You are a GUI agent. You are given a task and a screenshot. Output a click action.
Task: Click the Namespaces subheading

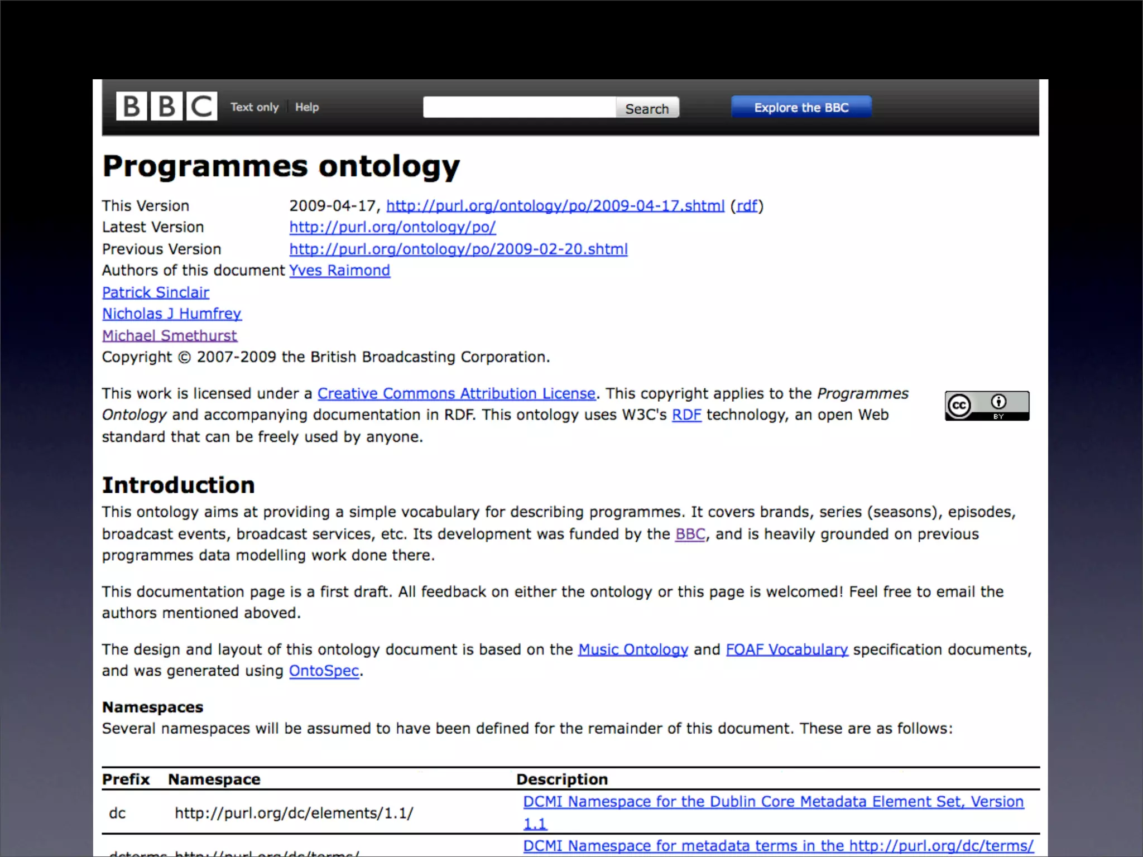(x=153, y=707)
